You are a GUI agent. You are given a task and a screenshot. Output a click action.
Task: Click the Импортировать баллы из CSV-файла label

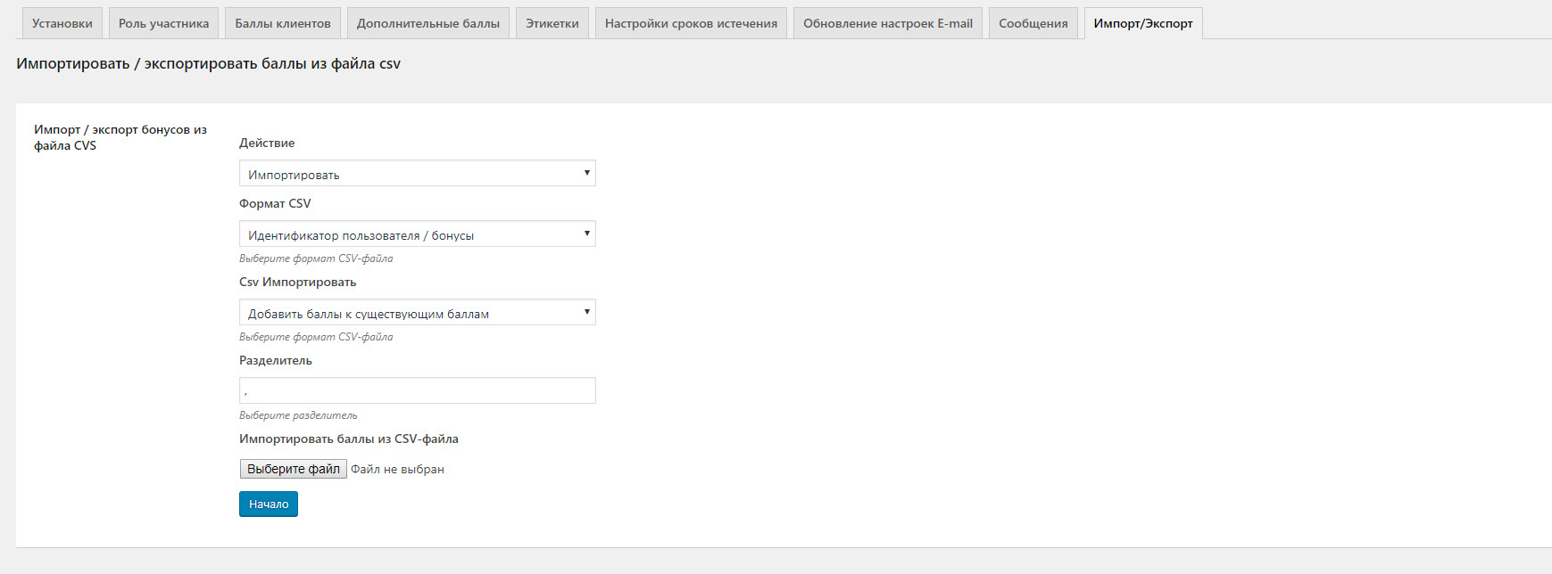[348, 439]
